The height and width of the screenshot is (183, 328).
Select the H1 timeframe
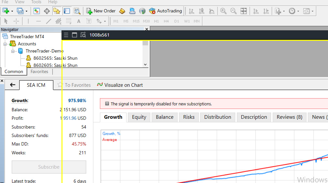156,21
